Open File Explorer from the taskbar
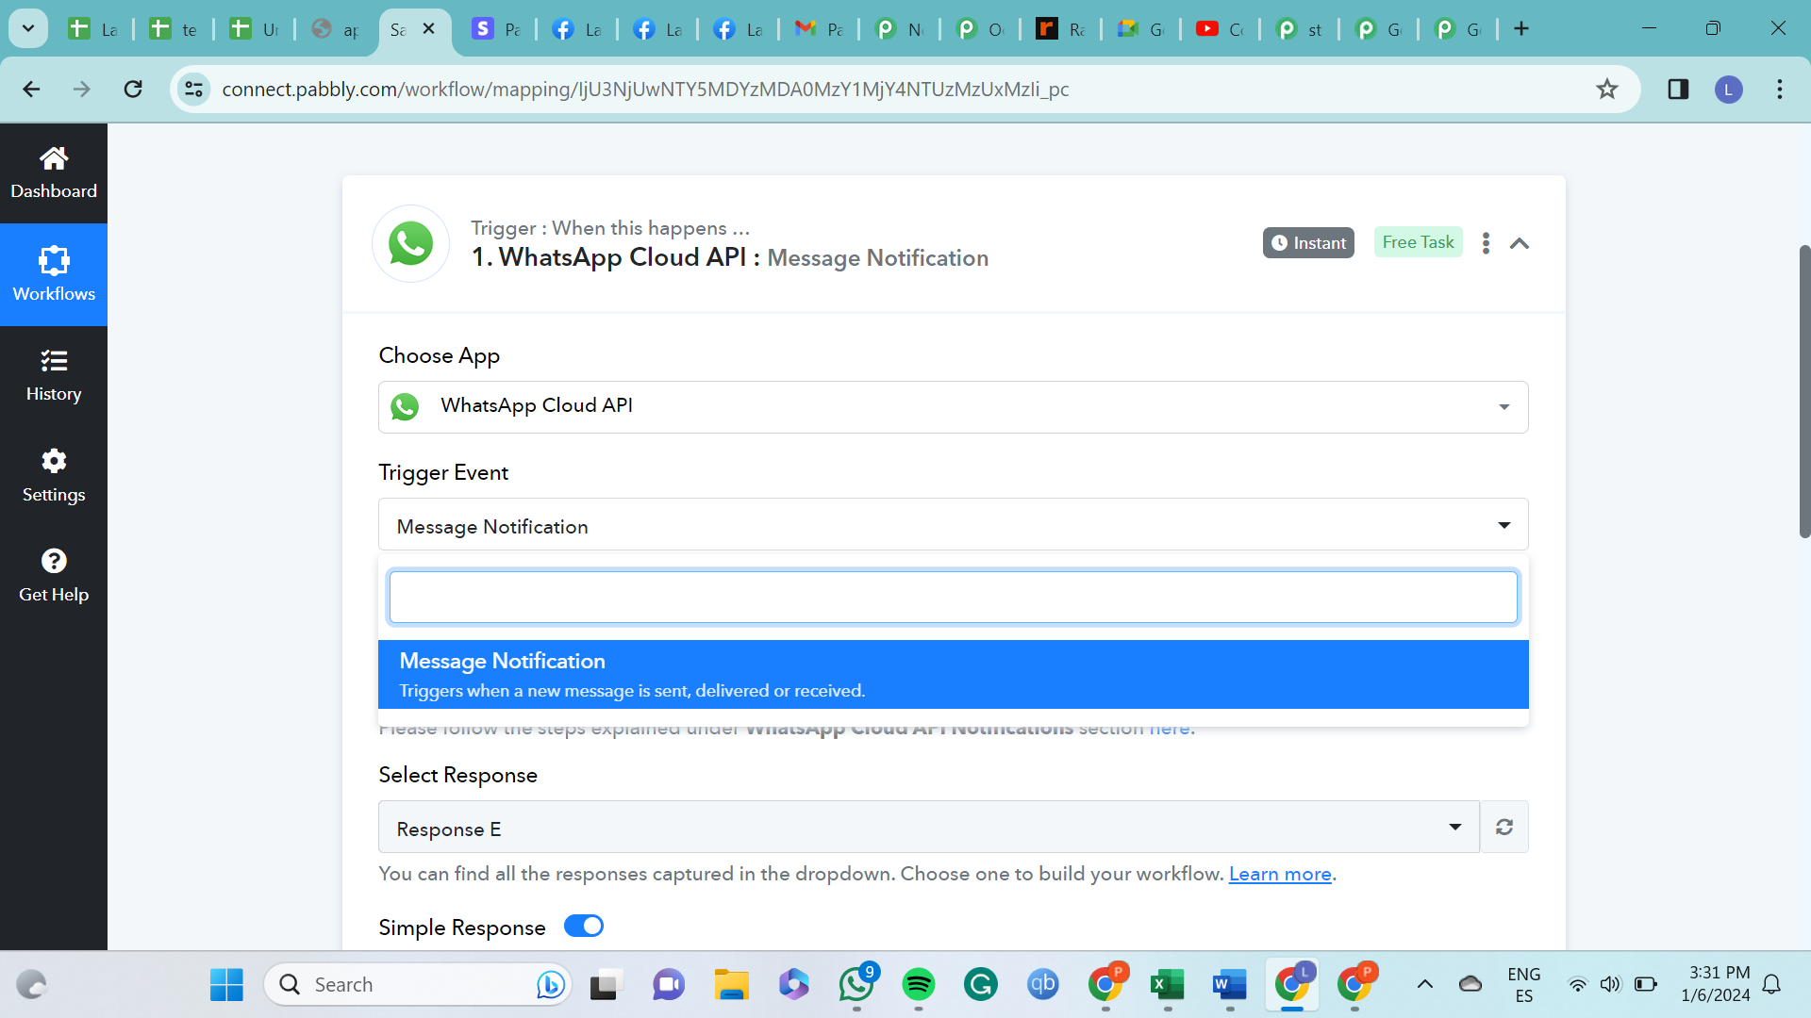Image resolution: width=1811 pixels, height=1018 pixels. pos(732,985)
